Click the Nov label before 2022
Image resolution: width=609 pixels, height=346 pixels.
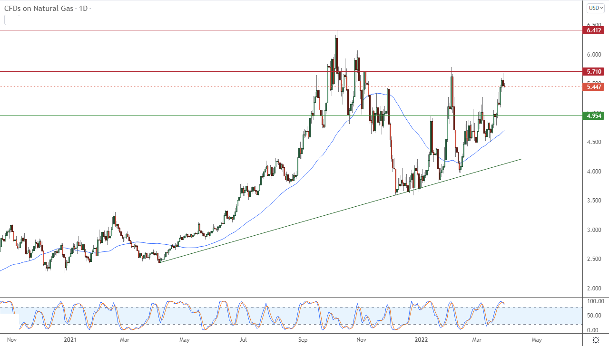click(361, 340)
